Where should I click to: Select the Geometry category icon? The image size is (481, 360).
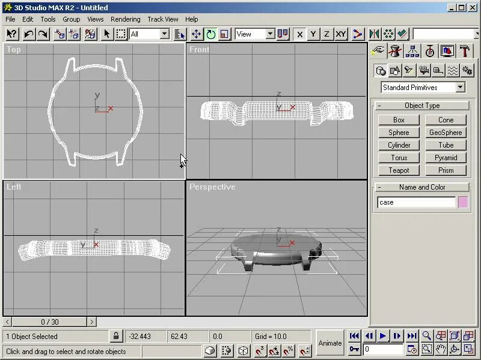(381, 71)
